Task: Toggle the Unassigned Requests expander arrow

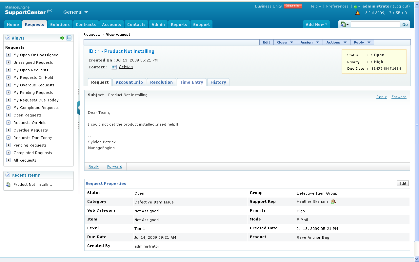Action: click(x=8, y=62)
